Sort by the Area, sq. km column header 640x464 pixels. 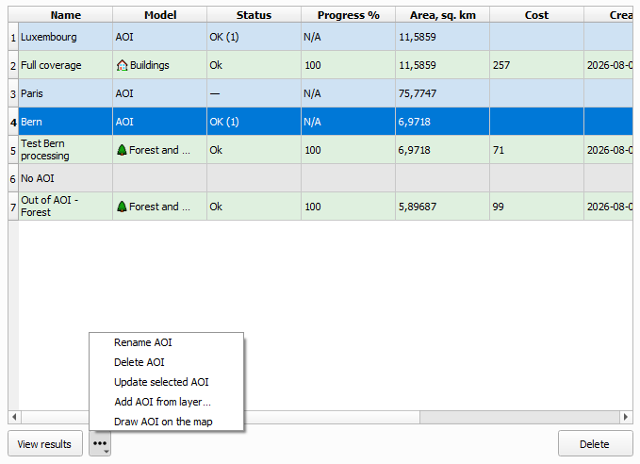442,15
